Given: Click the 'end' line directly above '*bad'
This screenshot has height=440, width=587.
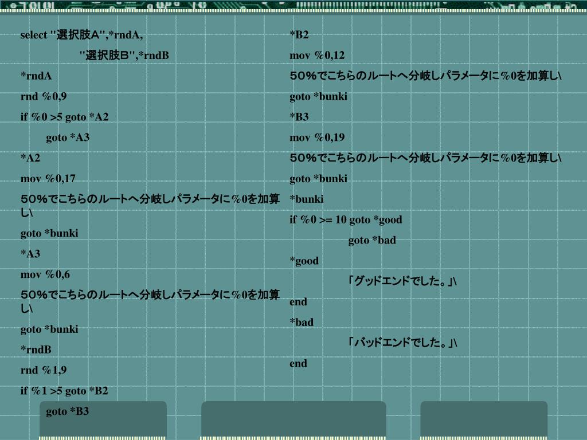Looking at the screenshot, I should coord(298,302).
